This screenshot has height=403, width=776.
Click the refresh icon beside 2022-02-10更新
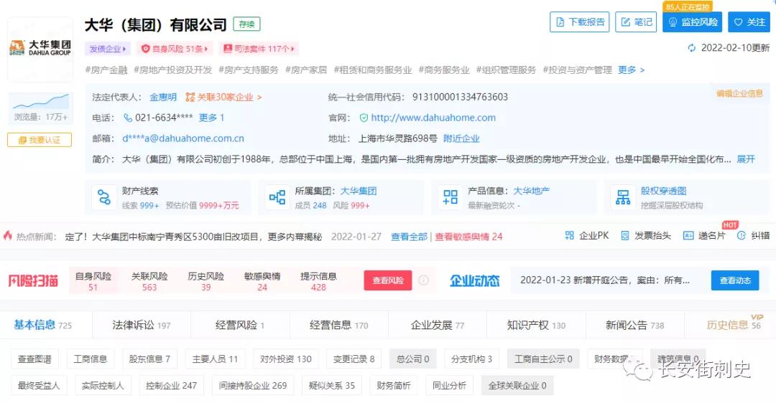(691, 48)
